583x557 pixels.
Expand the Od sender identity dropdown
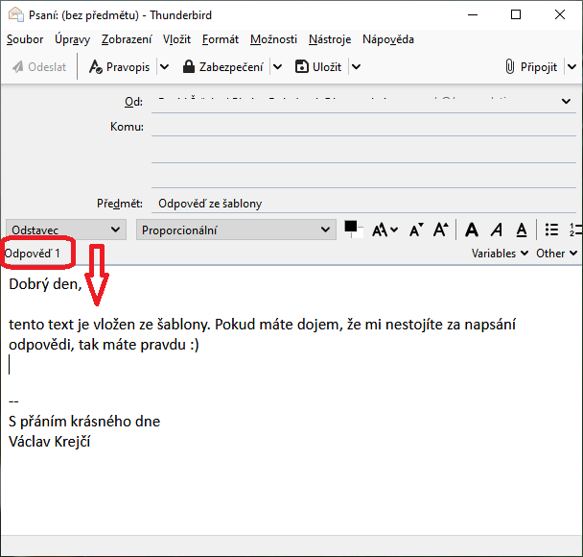coord(566,101)
